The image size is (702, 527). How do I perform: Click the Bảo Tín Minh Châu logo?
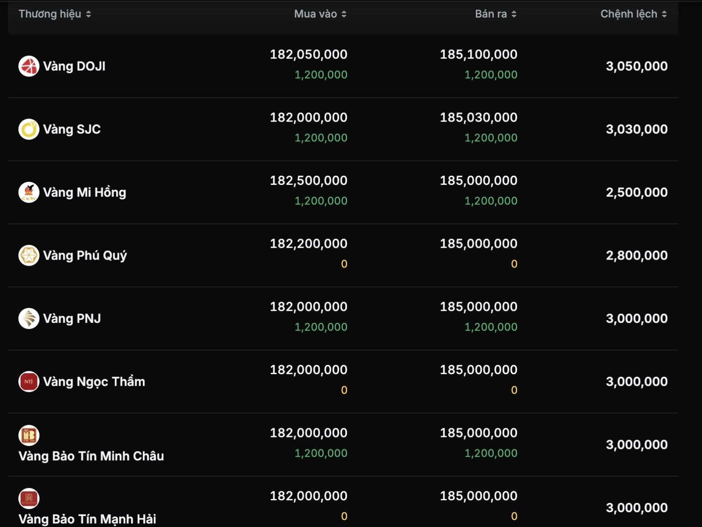tap(29, 435)
